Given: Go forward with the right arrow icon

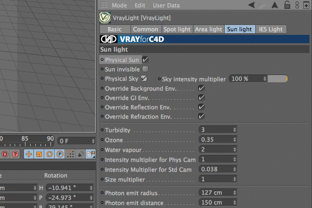Looking at the screenshot, I should (x=262, y=5).
